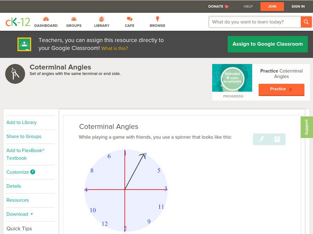Click the DASHBOARD menu label
The width and height of the screenshot is (313, 234).
[x=46, y=25]
